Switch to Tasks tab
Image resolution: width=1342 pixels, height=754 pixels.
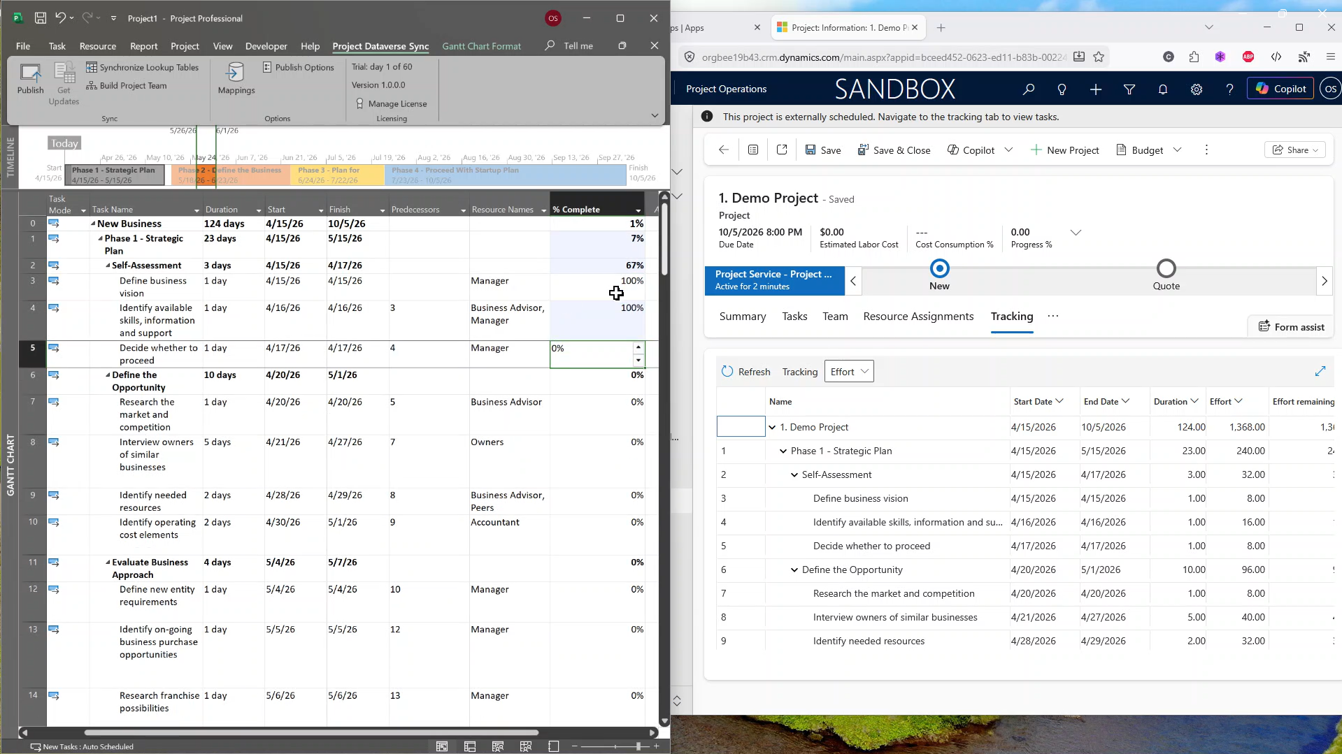point(794,316)
